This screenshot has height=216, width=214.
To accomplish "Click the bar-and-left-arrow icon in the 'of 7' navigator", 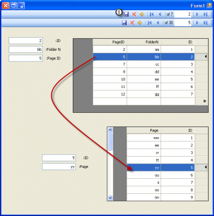I will [151, 14].
